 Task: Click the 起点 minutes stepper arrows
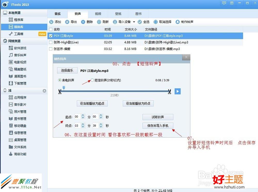[x=83, y=116]
